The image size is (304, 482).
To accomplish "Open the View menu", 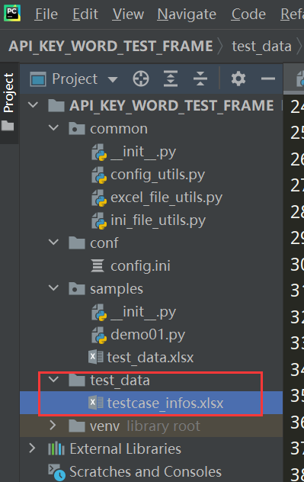I will click(x=128, y=14).
